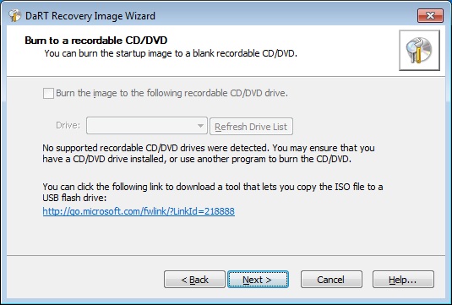The width and height of the screenshot is (452, 305).
Task: Click the USB flash drive instruction text
Action: tap(213, 192)
